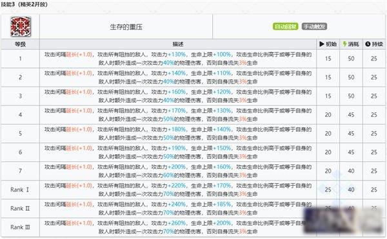The image size is (387, 239).
Task: Click the +260% attack value in Rank Ⅲ description
Action: pos(177,223)
